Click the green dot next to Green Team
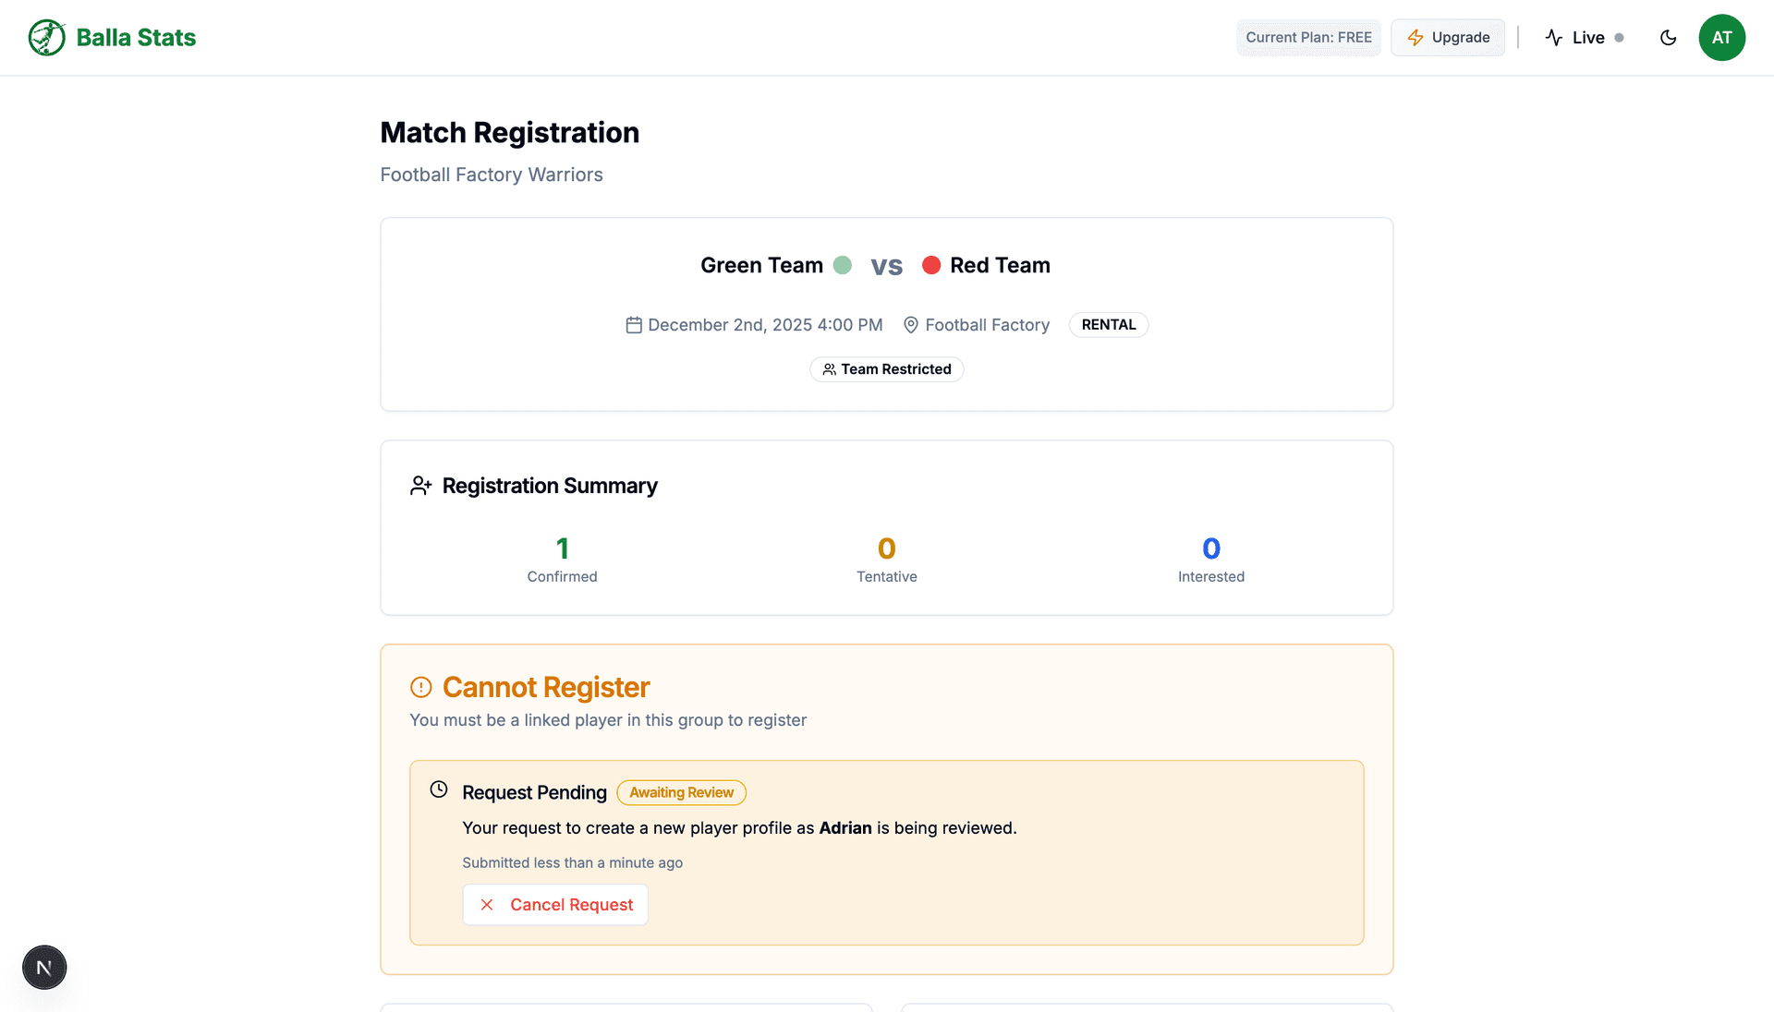The image size is (1774, 1012). [x=843, y=265]
